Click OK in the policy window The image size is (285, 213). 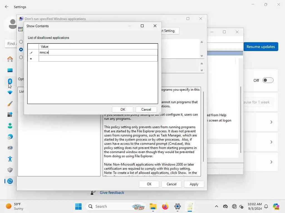click(x=149, y=184)
